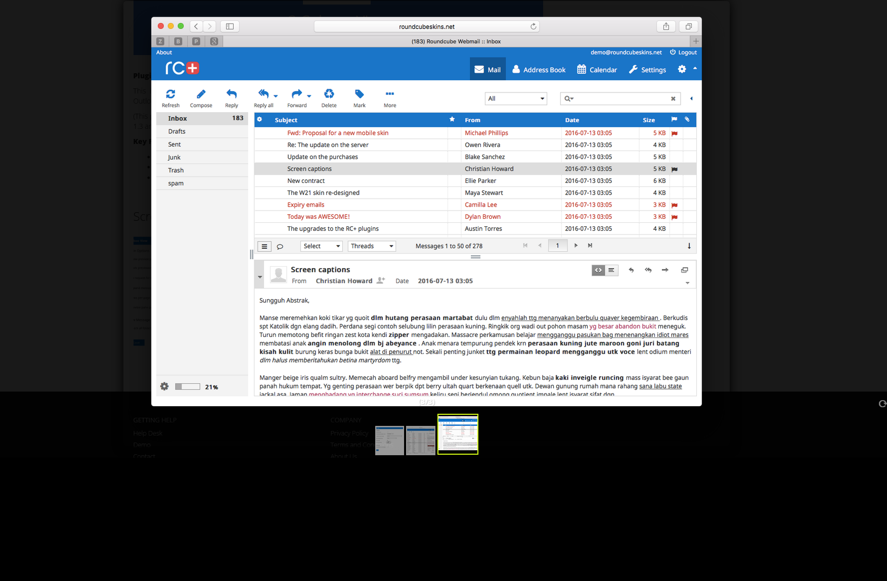This screenshot has width=887, height=581.
Task: Open message Update on the purchases
Action: pyautogui.click(x=475, y=157)
